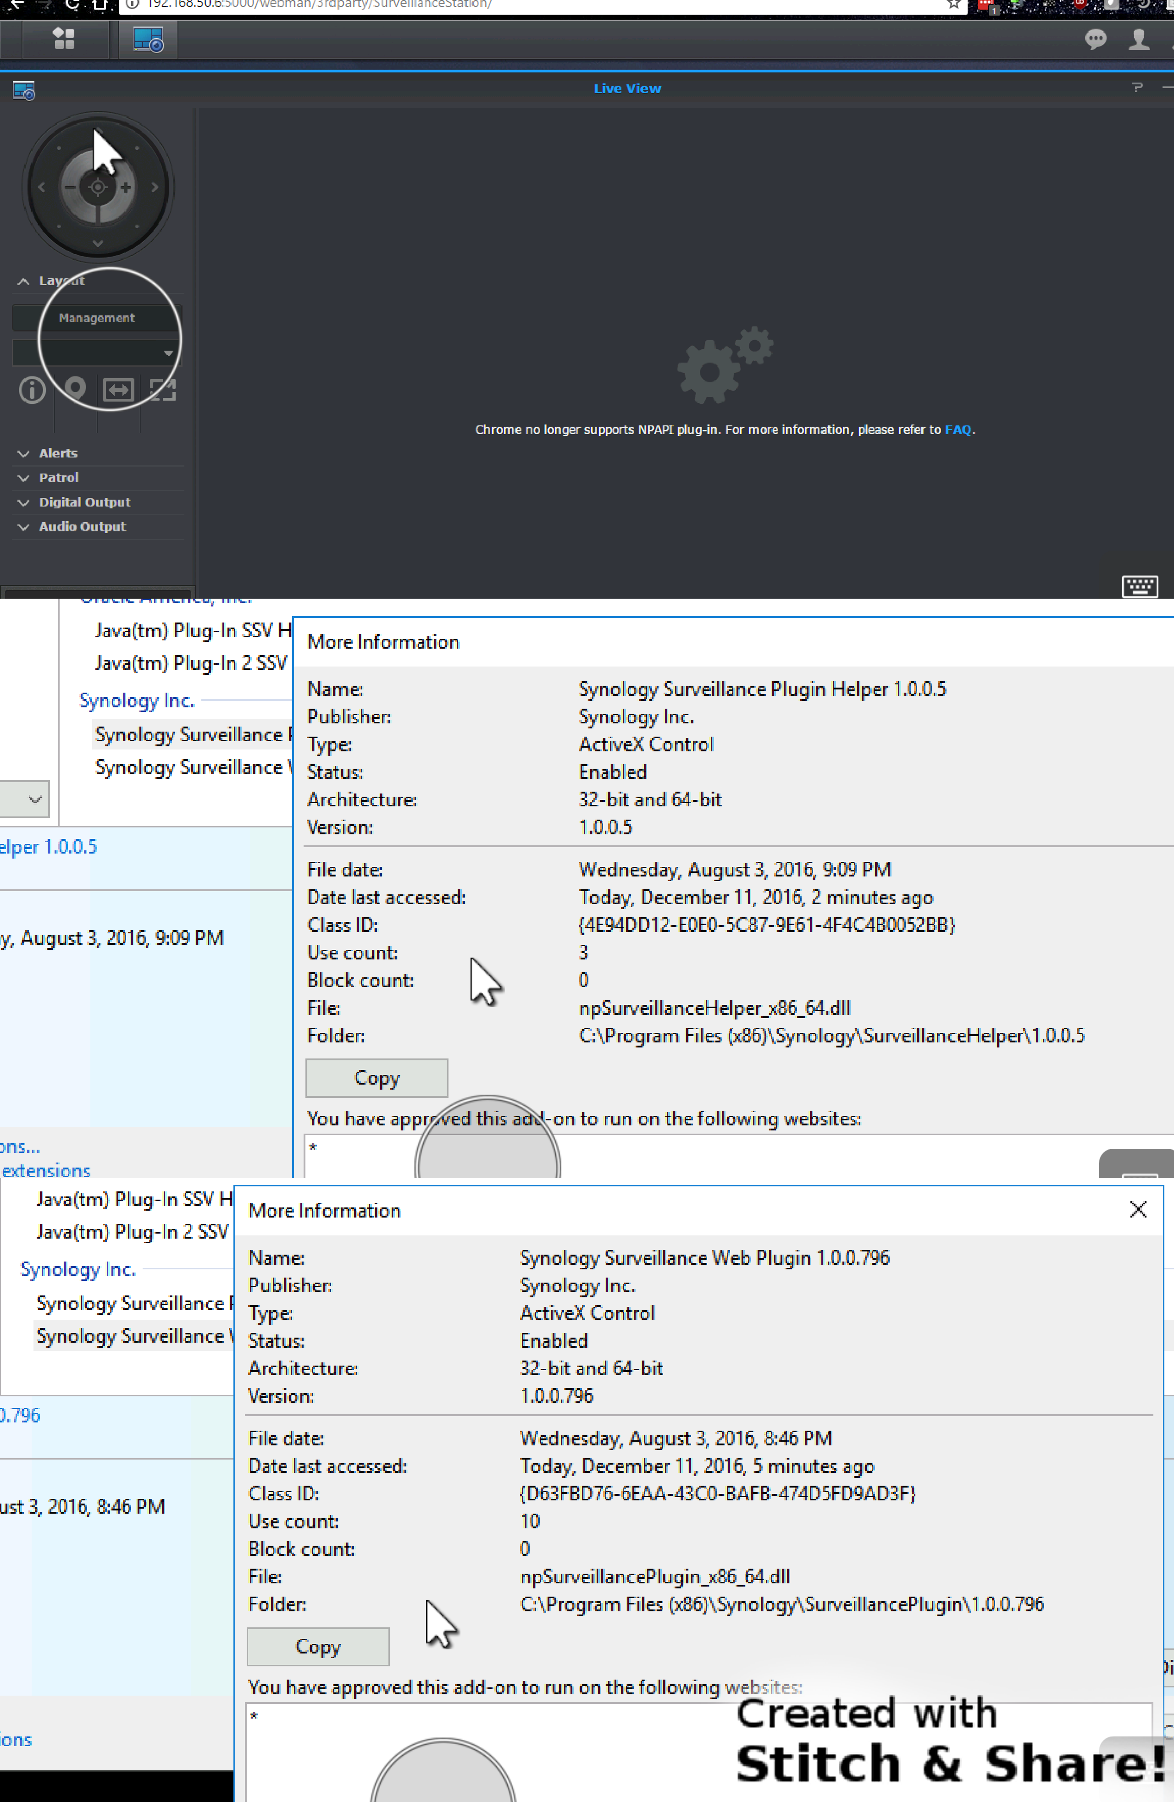Click the fit-to-width arrows icon

(118, 390)
